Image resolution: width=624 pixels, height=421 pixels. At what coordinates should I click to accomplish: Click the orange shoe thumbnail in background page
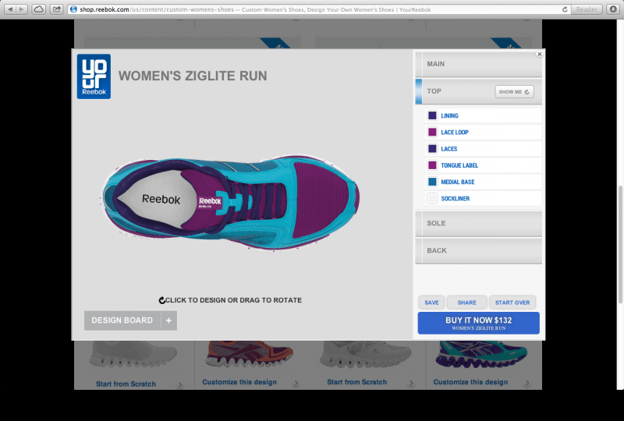[x=249, y=354]
